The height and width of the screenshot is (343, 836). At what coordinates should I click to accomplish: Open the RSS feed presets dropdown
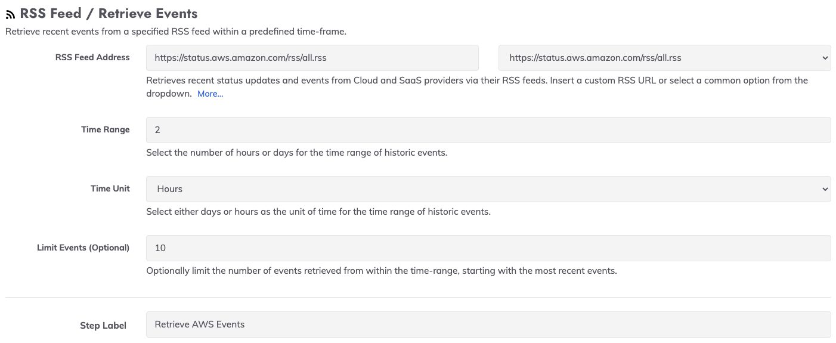point(664,58)
